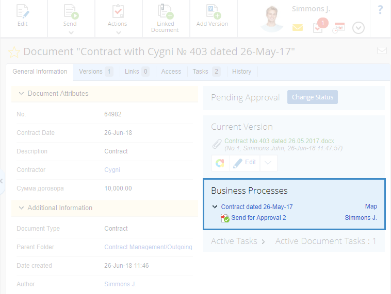Click the help question mark icon
The width and height of the screenshot is (391, 294).
pos(380,9)
